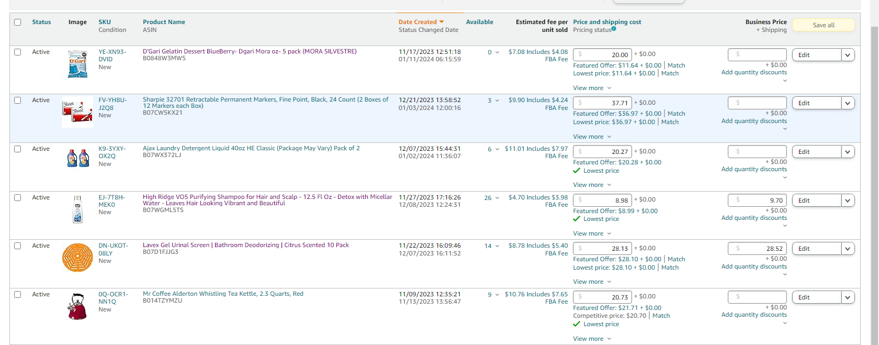
Task: Open the High Ridge VO5 Shampoo product link
Action: coord(267,200)
